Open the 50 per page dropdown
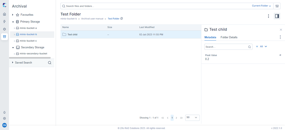 [192, 118]
